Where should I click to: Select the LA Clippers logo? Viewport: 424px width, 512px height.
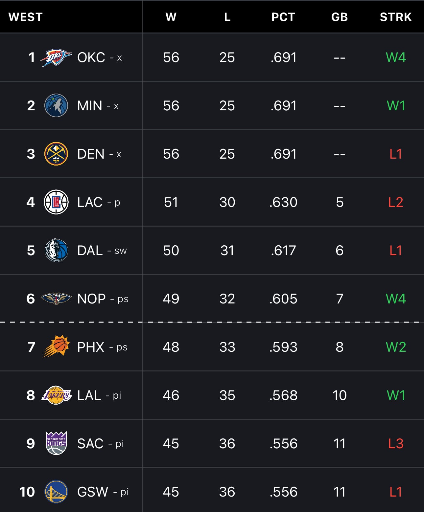[56, 202]
